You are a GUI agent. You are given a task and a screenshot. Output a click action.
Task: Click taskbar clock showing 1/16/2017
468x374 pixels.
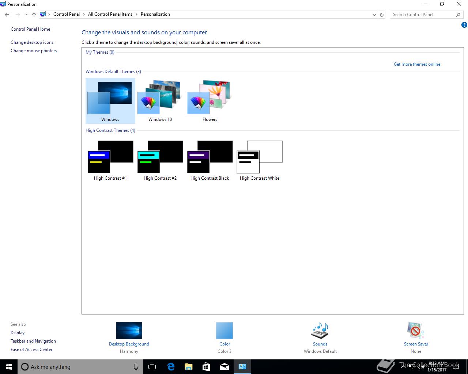pyautogui.click(x=437, y=367)
